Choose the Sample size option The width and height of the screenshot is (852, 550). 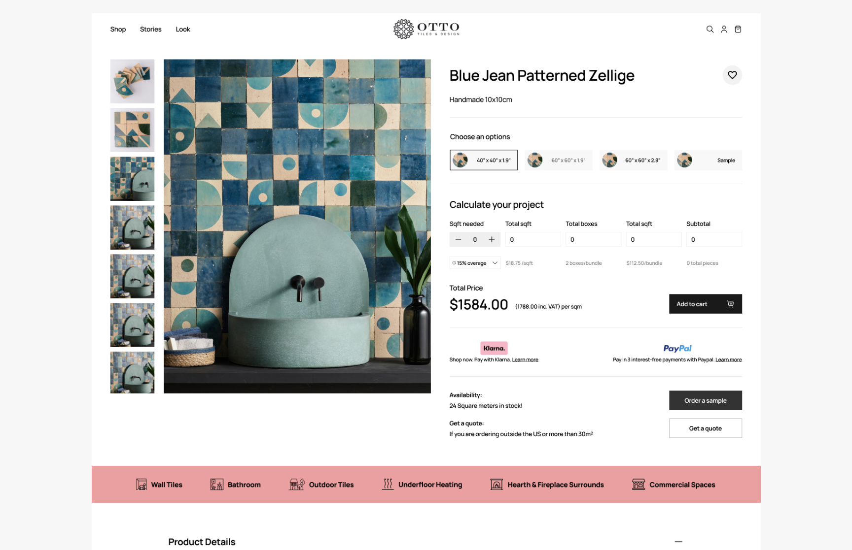pos(708,161)
